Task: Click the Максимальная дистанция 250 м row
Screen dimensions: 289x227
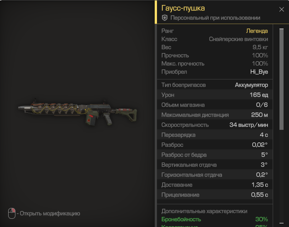Action: (215, 115)
